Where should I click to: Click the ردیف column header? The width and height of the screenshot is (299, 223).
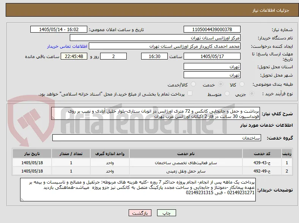click(x=287, y=154)
